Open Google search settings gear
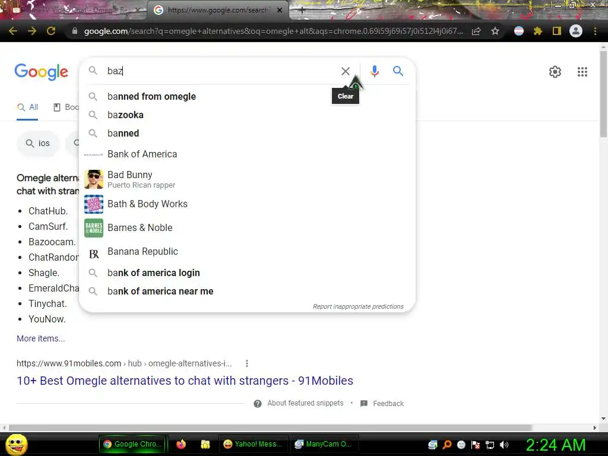The height and width of the screenshot is (456, 608). pos(555,72)
